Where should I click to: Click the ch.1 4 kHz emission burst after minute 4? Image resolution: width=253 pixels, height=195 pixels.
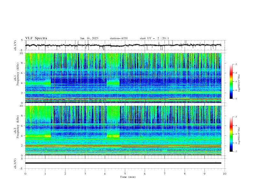click(x=113, y=83)
